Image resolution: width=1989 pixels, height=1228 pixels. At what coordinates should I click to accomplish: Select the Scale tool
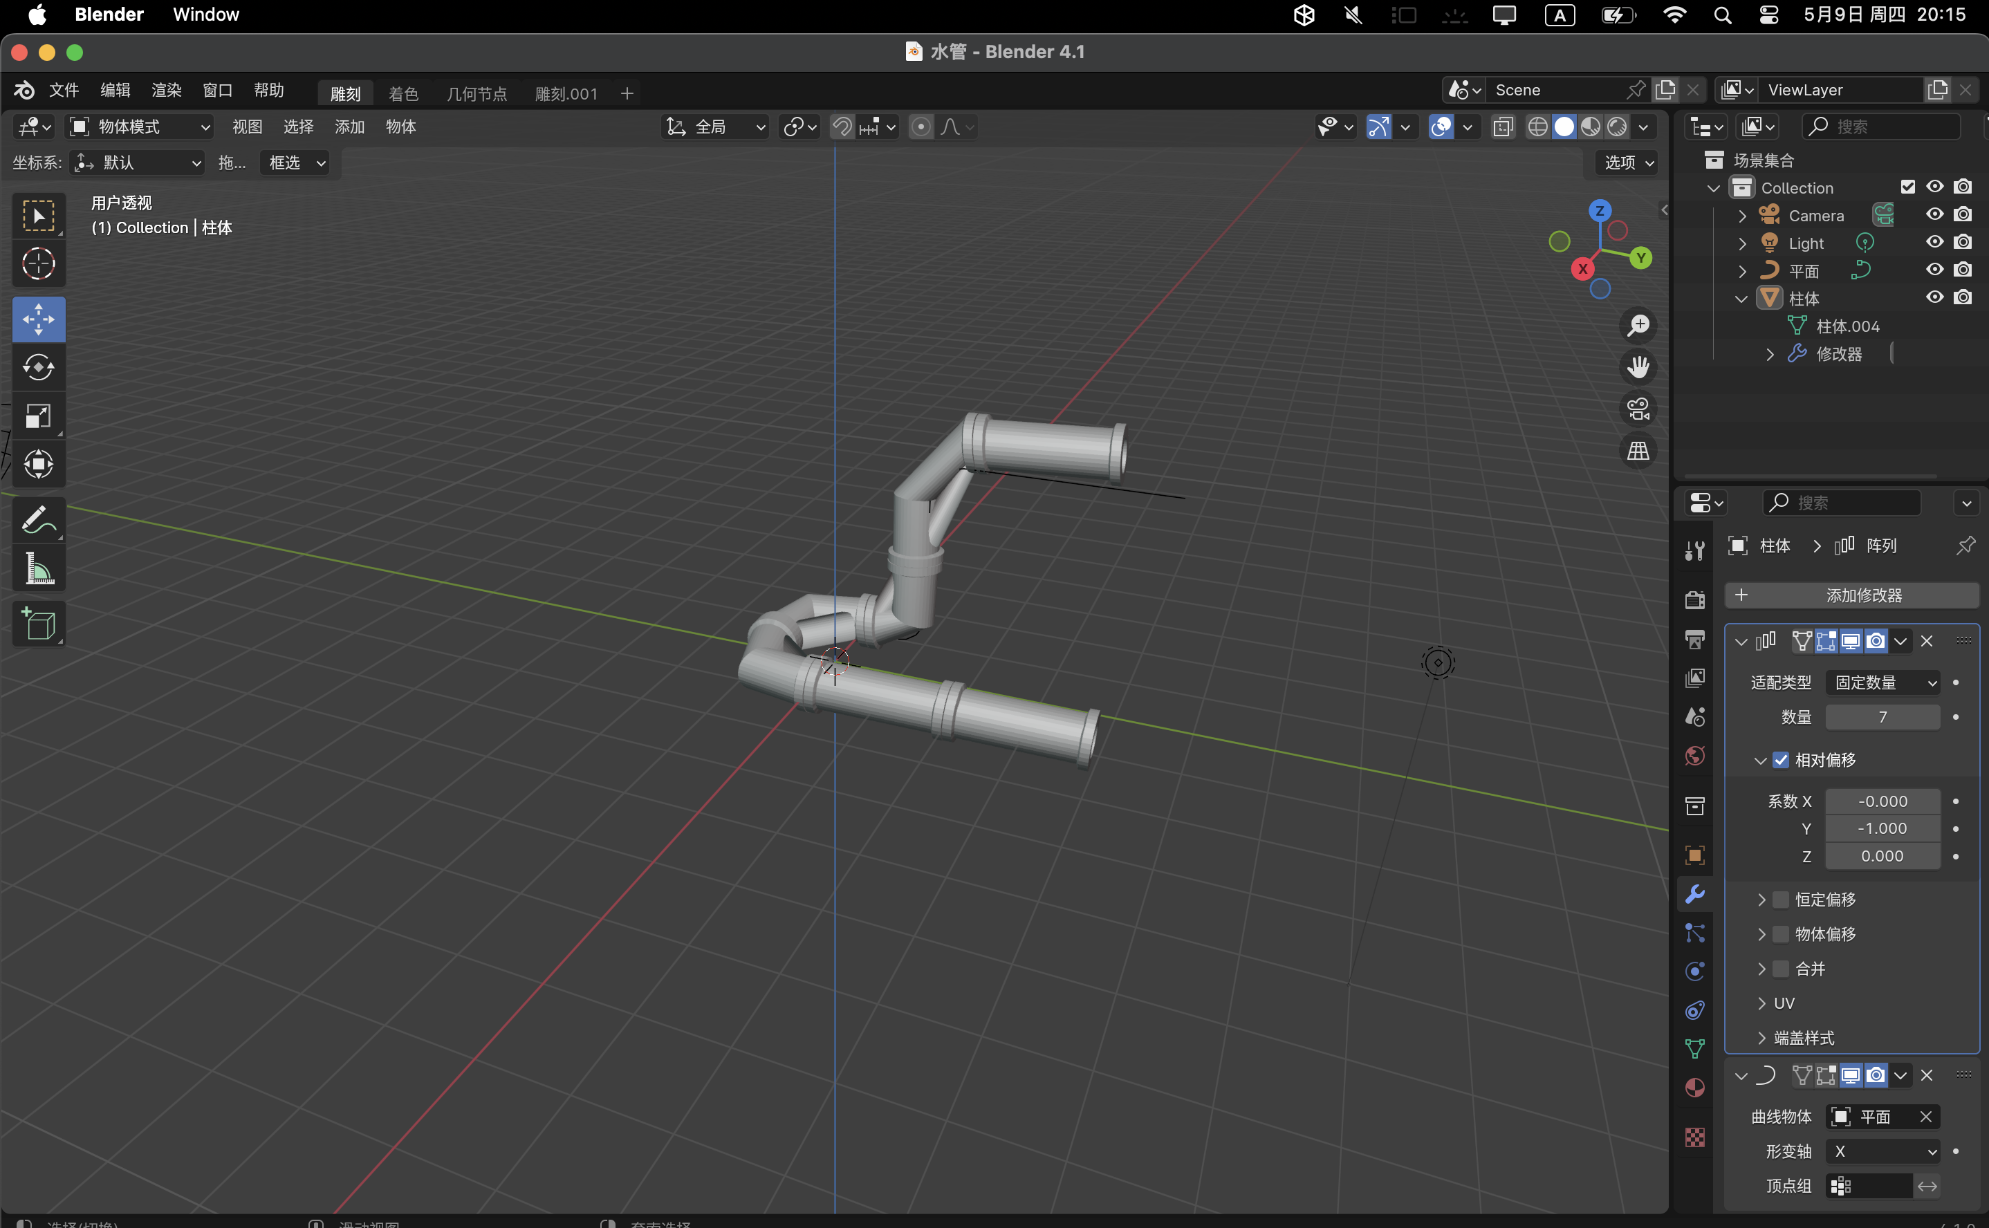click(x=38, y=416)
